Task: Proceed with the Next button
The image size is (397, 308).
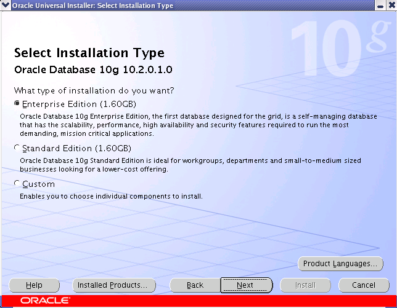Action: tap(247, 285)
